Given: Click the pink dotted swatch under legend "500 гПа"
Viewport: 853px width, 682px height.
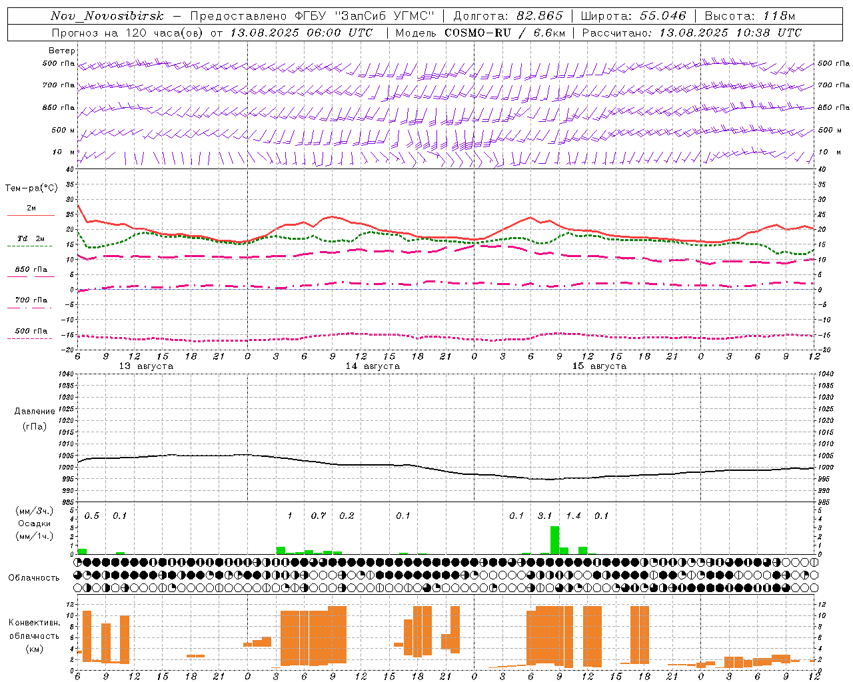Looking at the screenshot, I should click(x=31, y=338).
